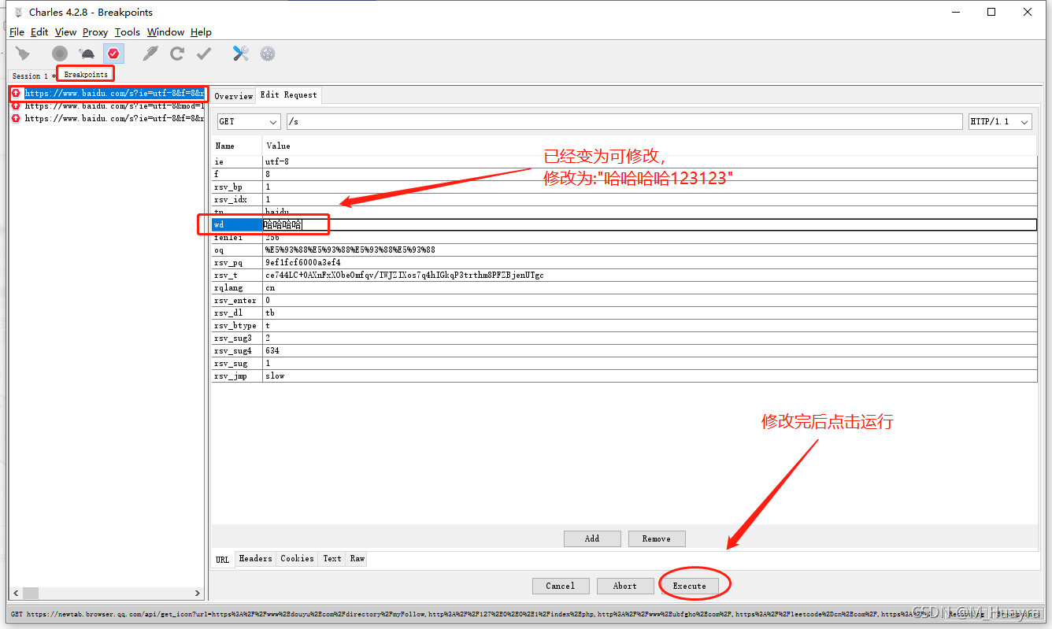
Task: Select the Edit Request tab
Action: (x=289, y=95)
